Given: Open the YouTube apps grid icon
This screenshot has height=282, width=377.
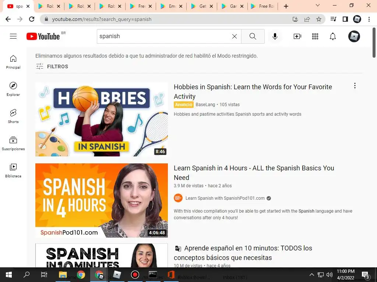Looking at the screenshot, I should click(315, 36).
